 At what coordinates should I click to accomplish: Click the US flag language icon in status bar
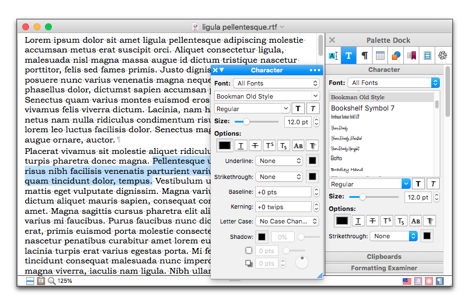click(x=407, y=281)
